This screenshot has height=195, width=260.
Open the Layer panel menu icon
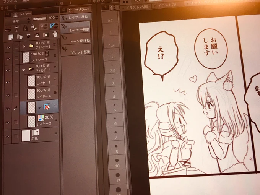pyautogui.click(x=8, y=15)
